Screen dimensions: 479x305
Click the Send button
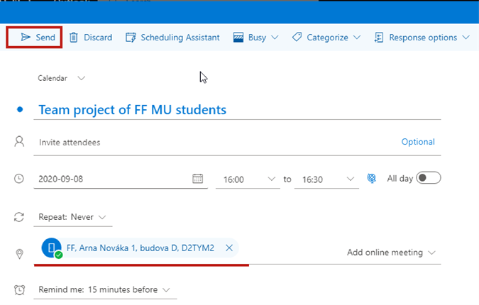(38, 38)
